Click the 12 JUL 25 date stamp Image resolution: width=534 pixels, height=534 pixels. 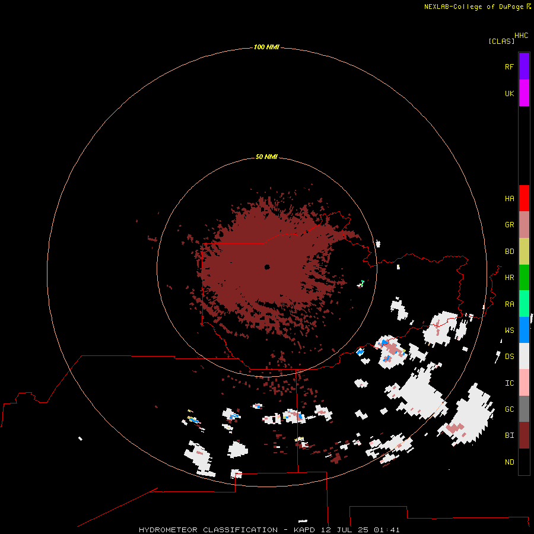tap(345, 530)
